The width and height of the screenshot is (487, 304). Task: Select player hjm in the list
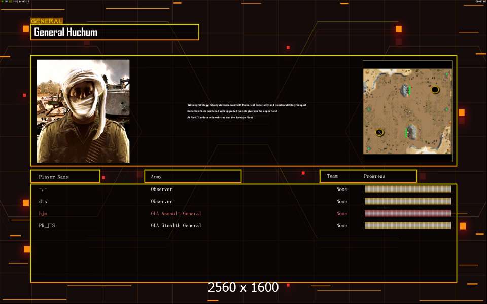43,214
